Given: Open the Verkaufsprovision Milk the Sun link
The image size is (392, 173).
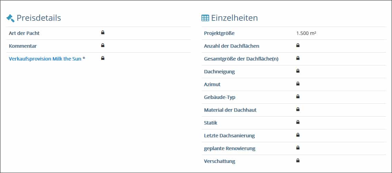Looking at the screenshot, I should (45, 59).
